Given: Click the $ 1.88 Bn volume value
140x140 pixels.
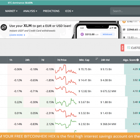Looking at the screenshot, I should pos(106,102).
